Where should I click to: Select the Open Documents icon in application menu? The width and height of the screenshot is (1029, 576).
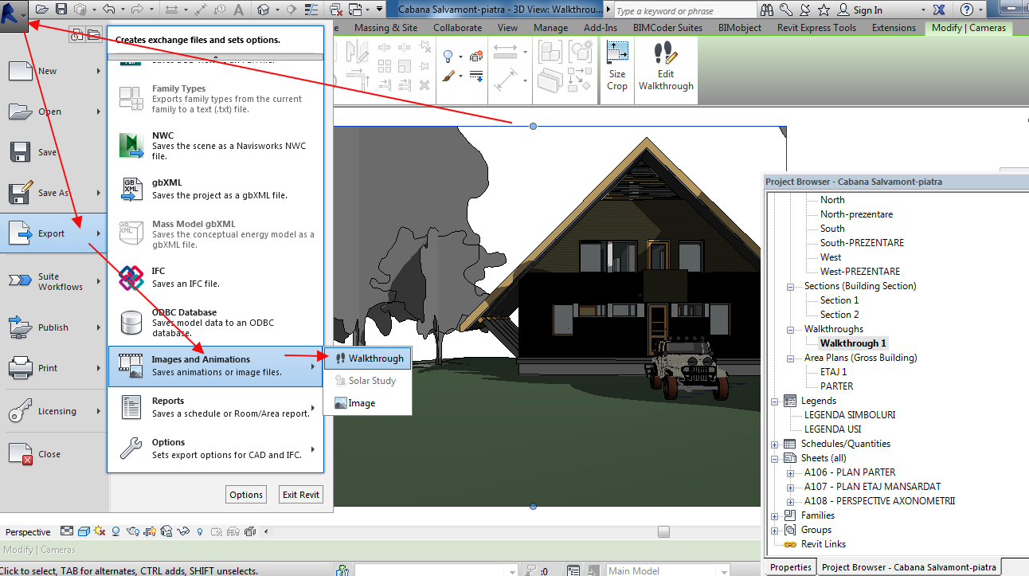[94, 34]
